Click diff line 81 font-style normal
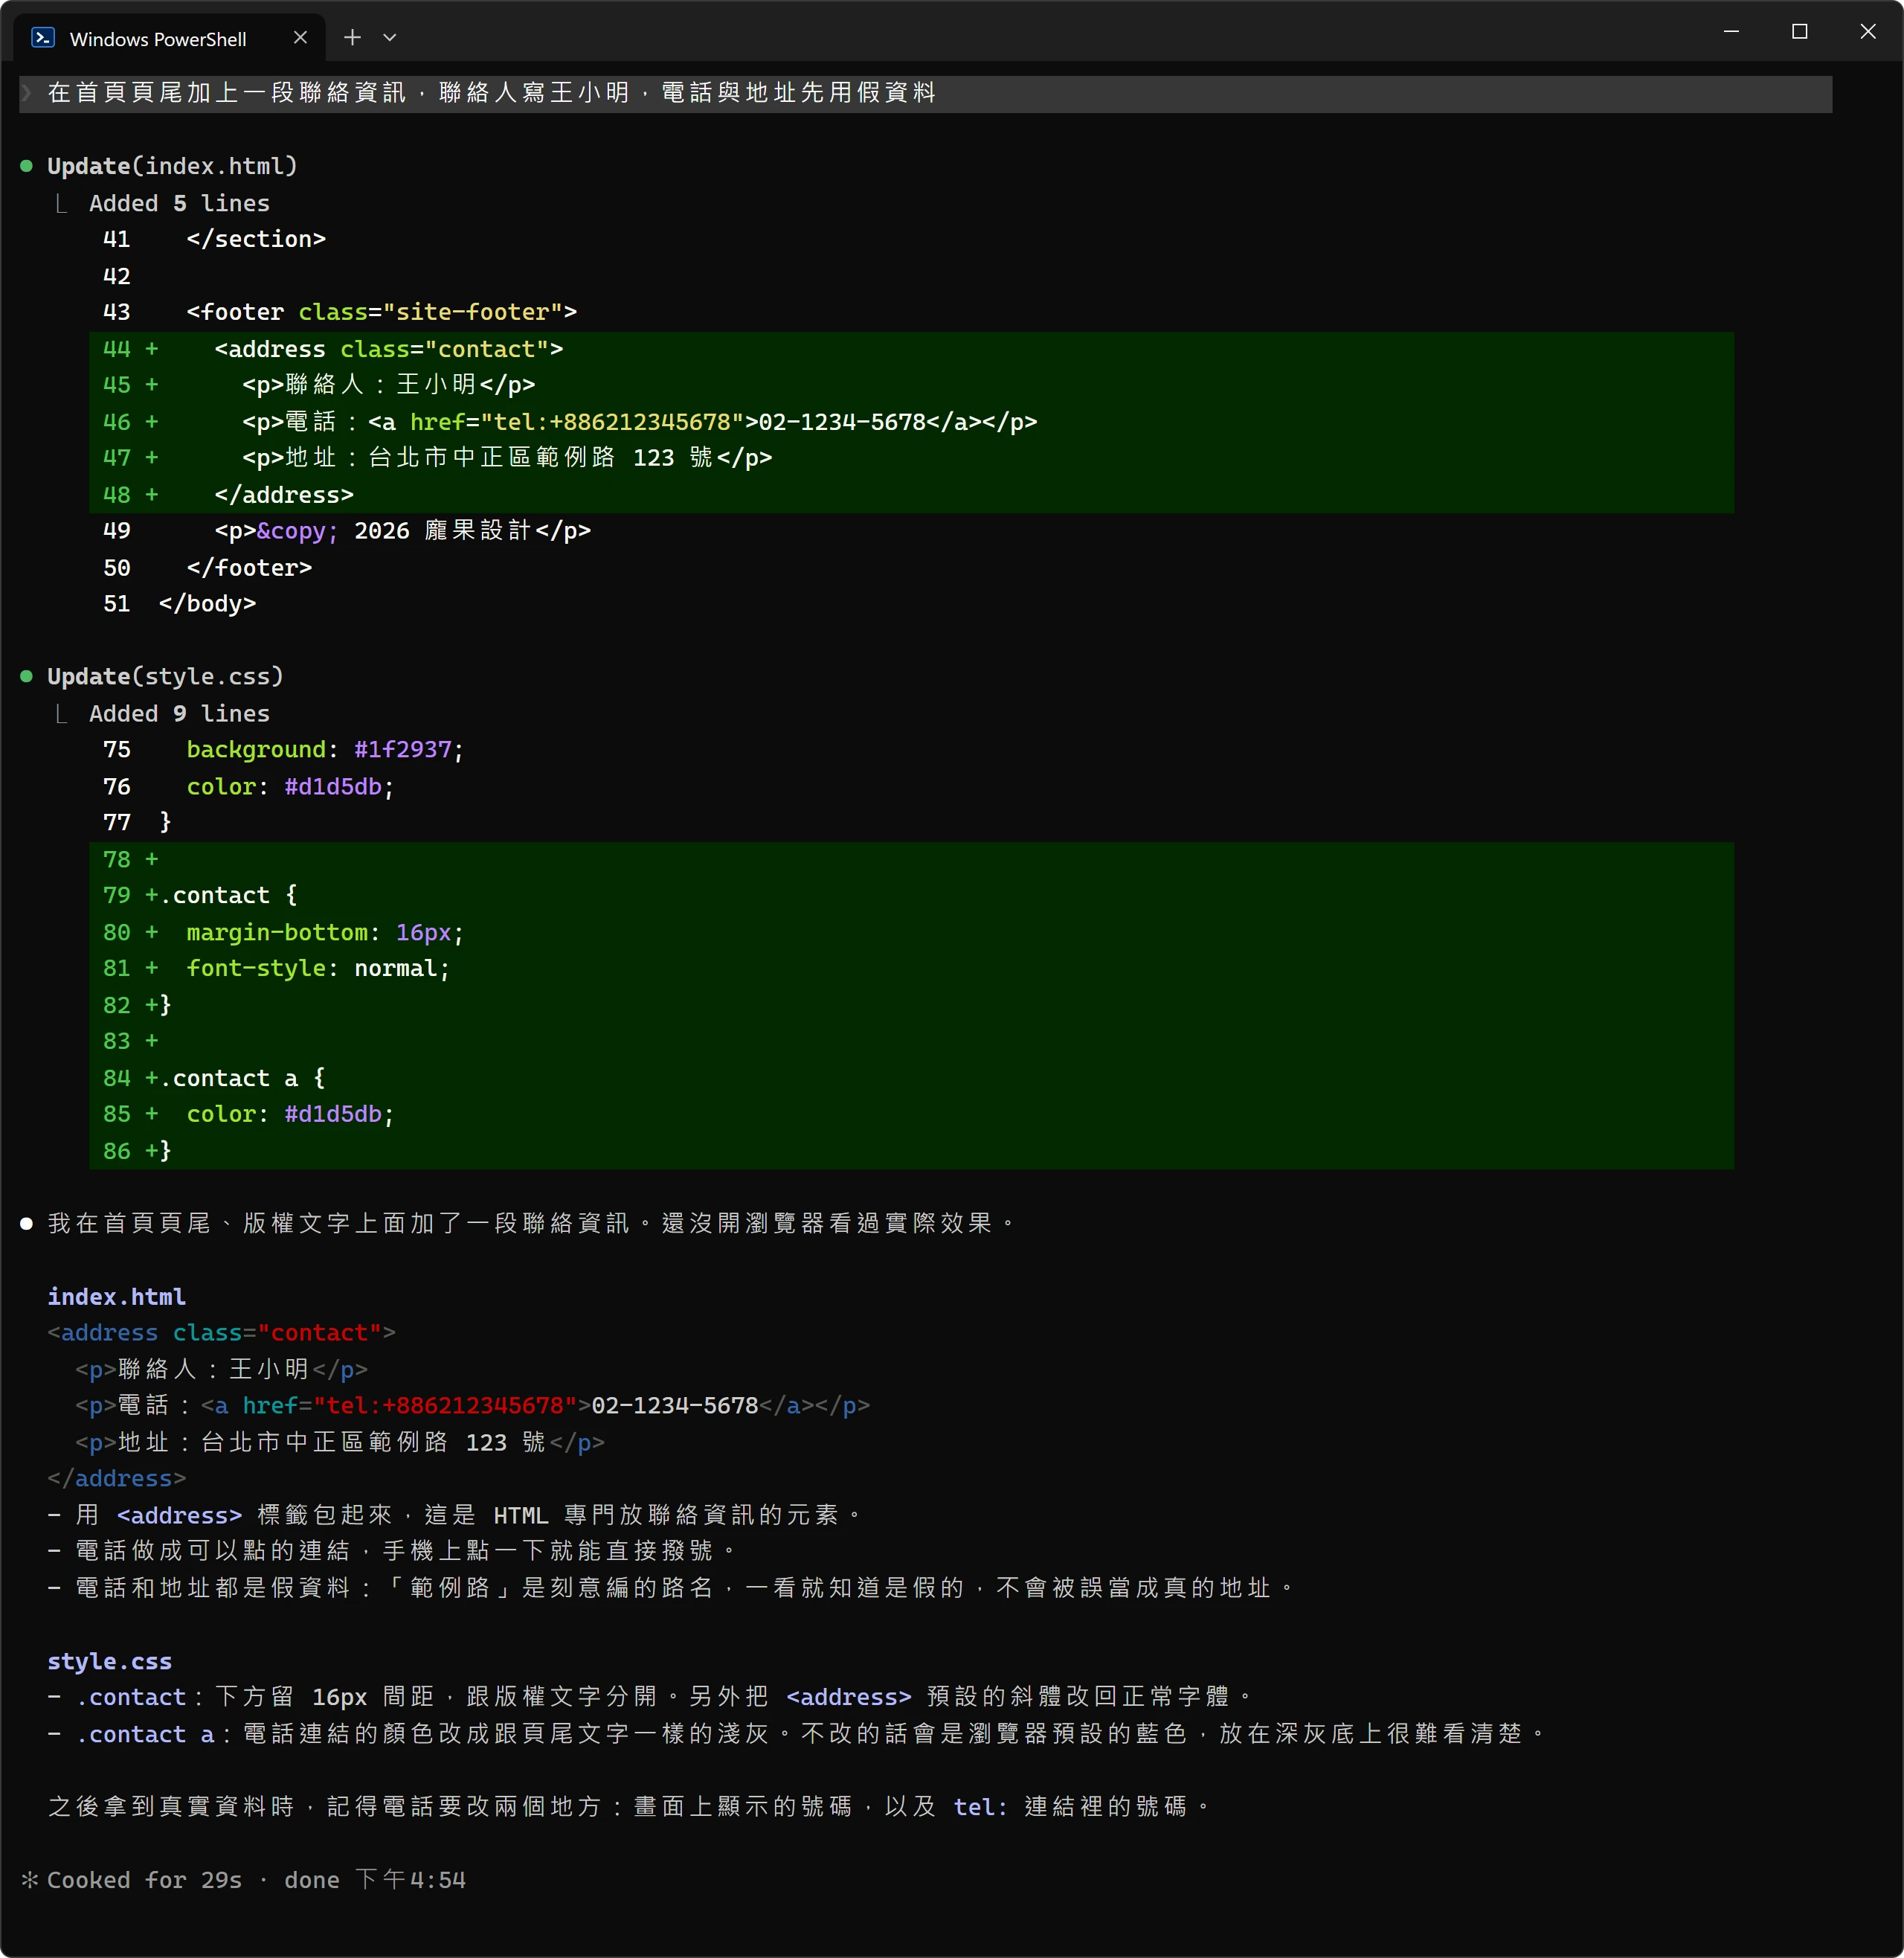The width and height of the screenshot is (1904, 1958). 911,968
